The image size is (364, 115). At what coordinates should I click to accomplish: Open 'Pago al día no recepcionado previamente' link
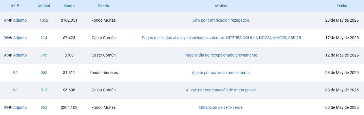tap(221, 55)
